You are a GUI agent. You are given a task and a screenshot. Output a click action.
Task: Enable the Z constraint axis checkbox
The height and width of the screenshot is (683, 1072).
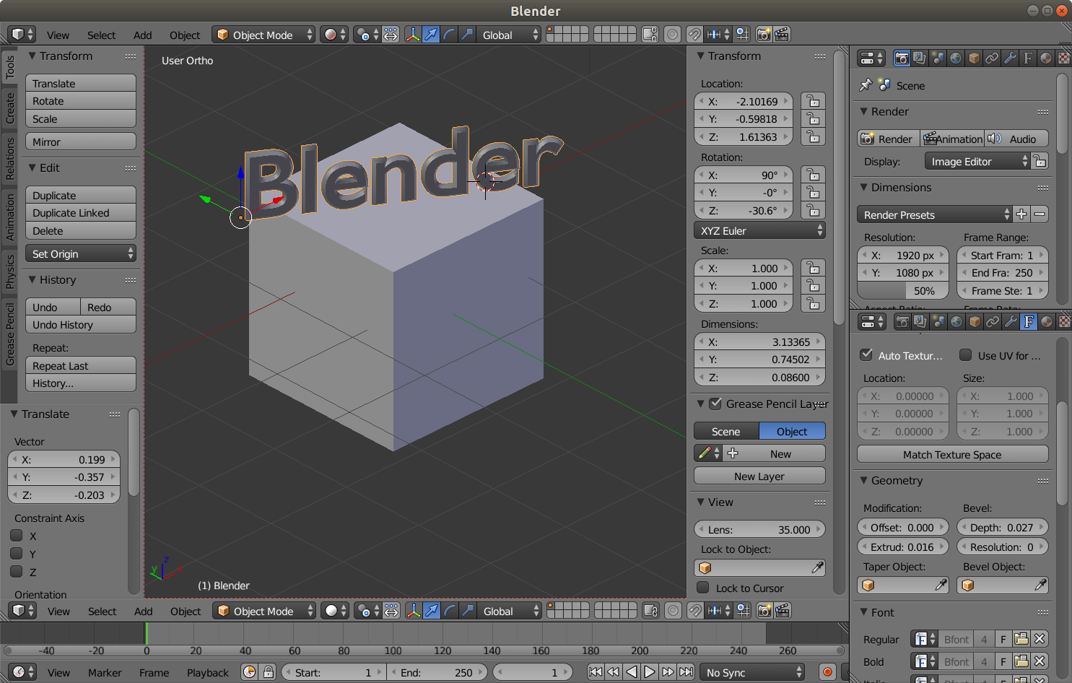click(x=17, y=572)
